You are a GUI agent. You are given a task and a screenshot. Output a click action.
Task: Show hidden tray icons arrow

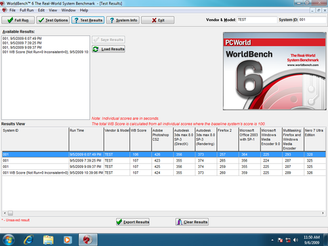(x=272, y=240)
